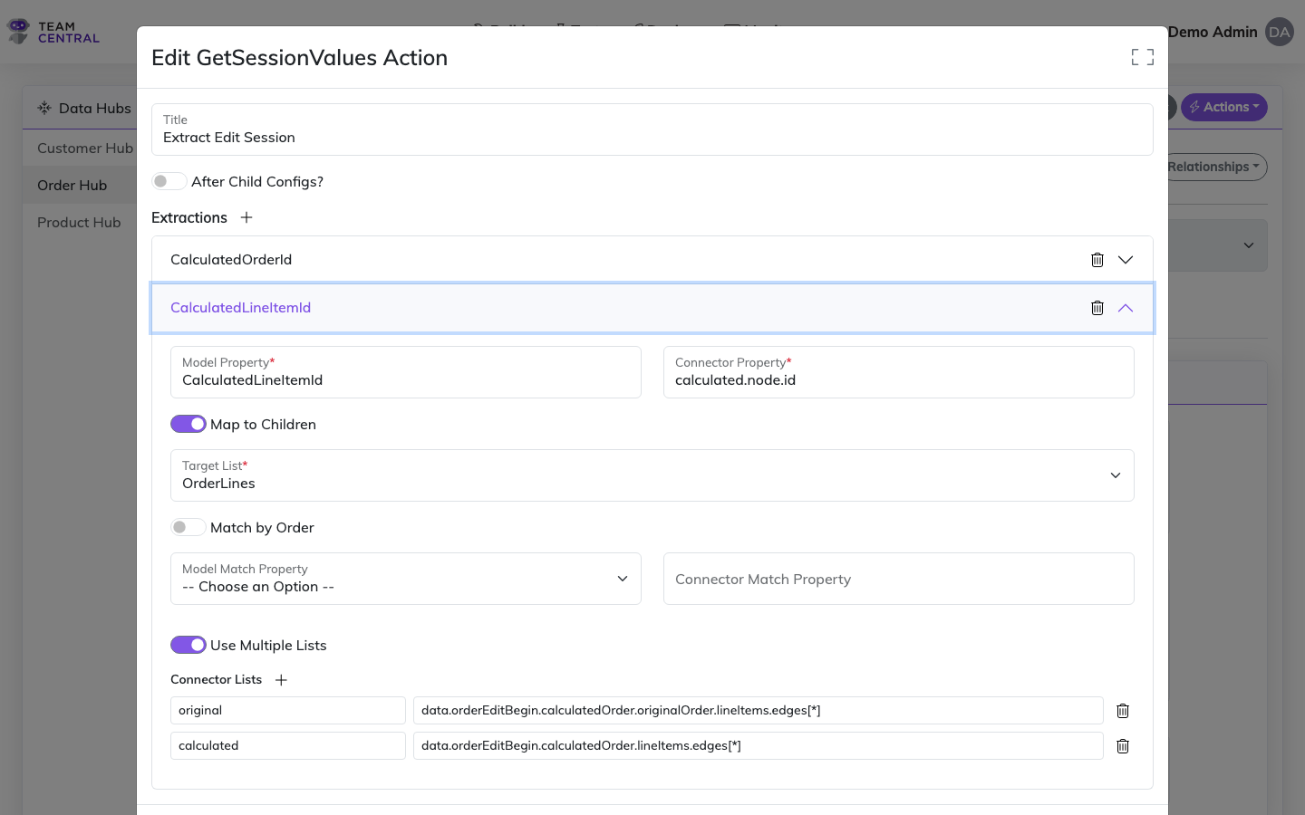Add a new extraction with the plus icon
This screenshot has height=815, width=1305.
point(246,217)
